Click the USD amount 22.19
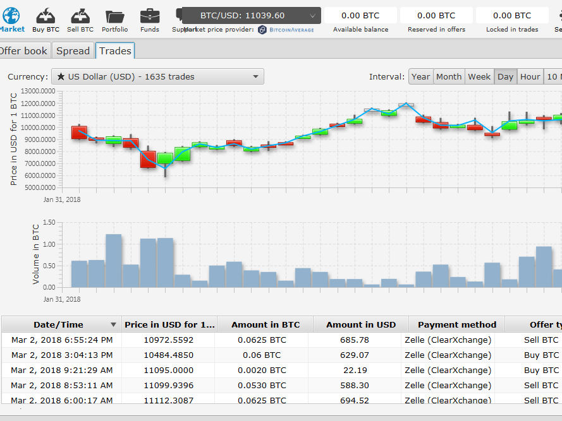Image resolution: width=562 pixels, height=421 pixels. point(355,370)
